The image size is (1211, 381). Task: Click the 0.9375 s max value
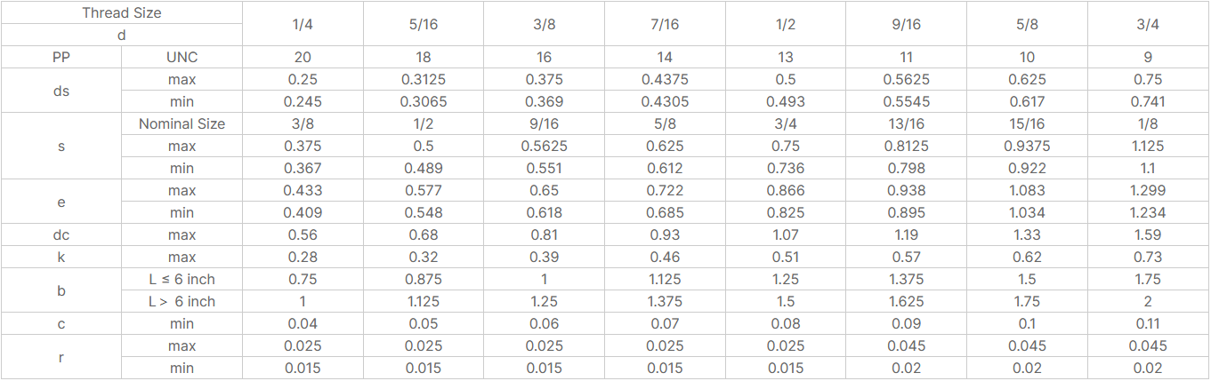[x=1027, y=146]
